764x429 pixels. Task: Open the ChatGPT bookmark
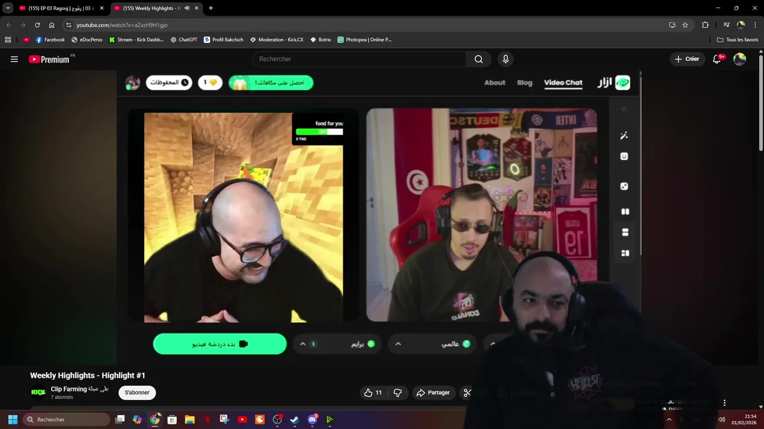(x=183, y=40)
